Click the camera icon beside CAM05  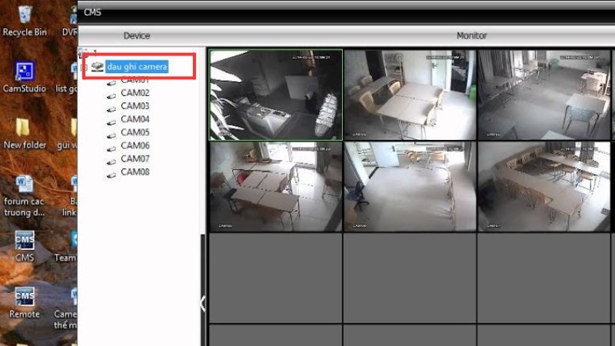(111, 135)
